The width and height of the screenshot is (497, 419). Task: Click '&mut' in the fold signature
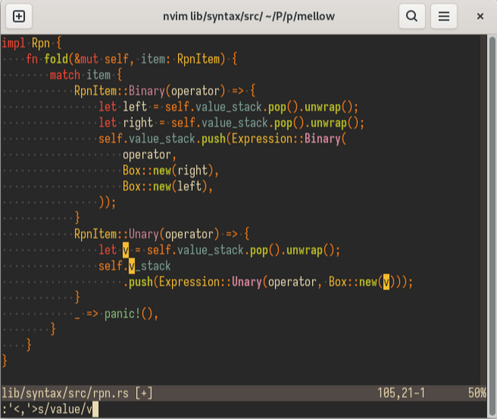[x=86, y=59]
